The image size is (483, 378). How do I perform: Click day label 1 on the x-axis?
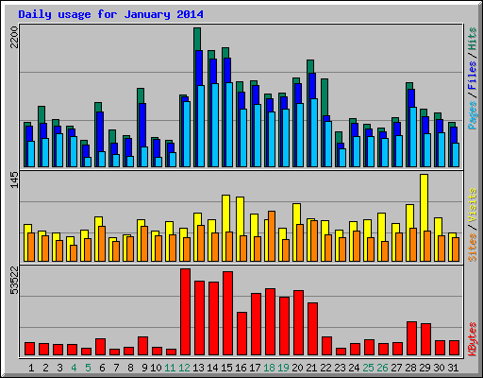31,368
